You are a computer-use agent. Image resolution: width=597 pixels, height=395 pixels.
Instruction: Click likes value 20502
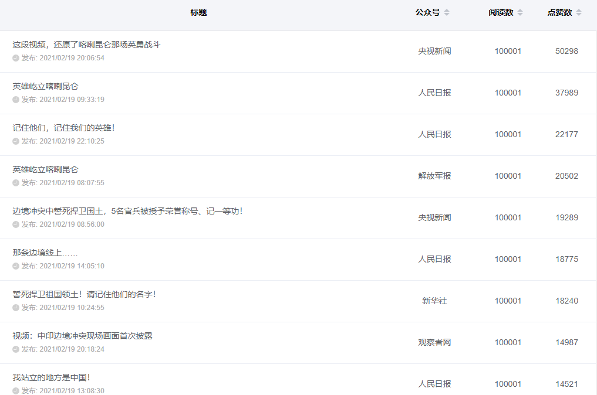pos(566,176)
